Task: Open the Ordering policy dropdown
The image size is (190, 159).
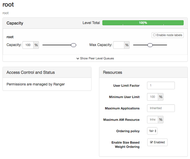Action: (152, 131)
